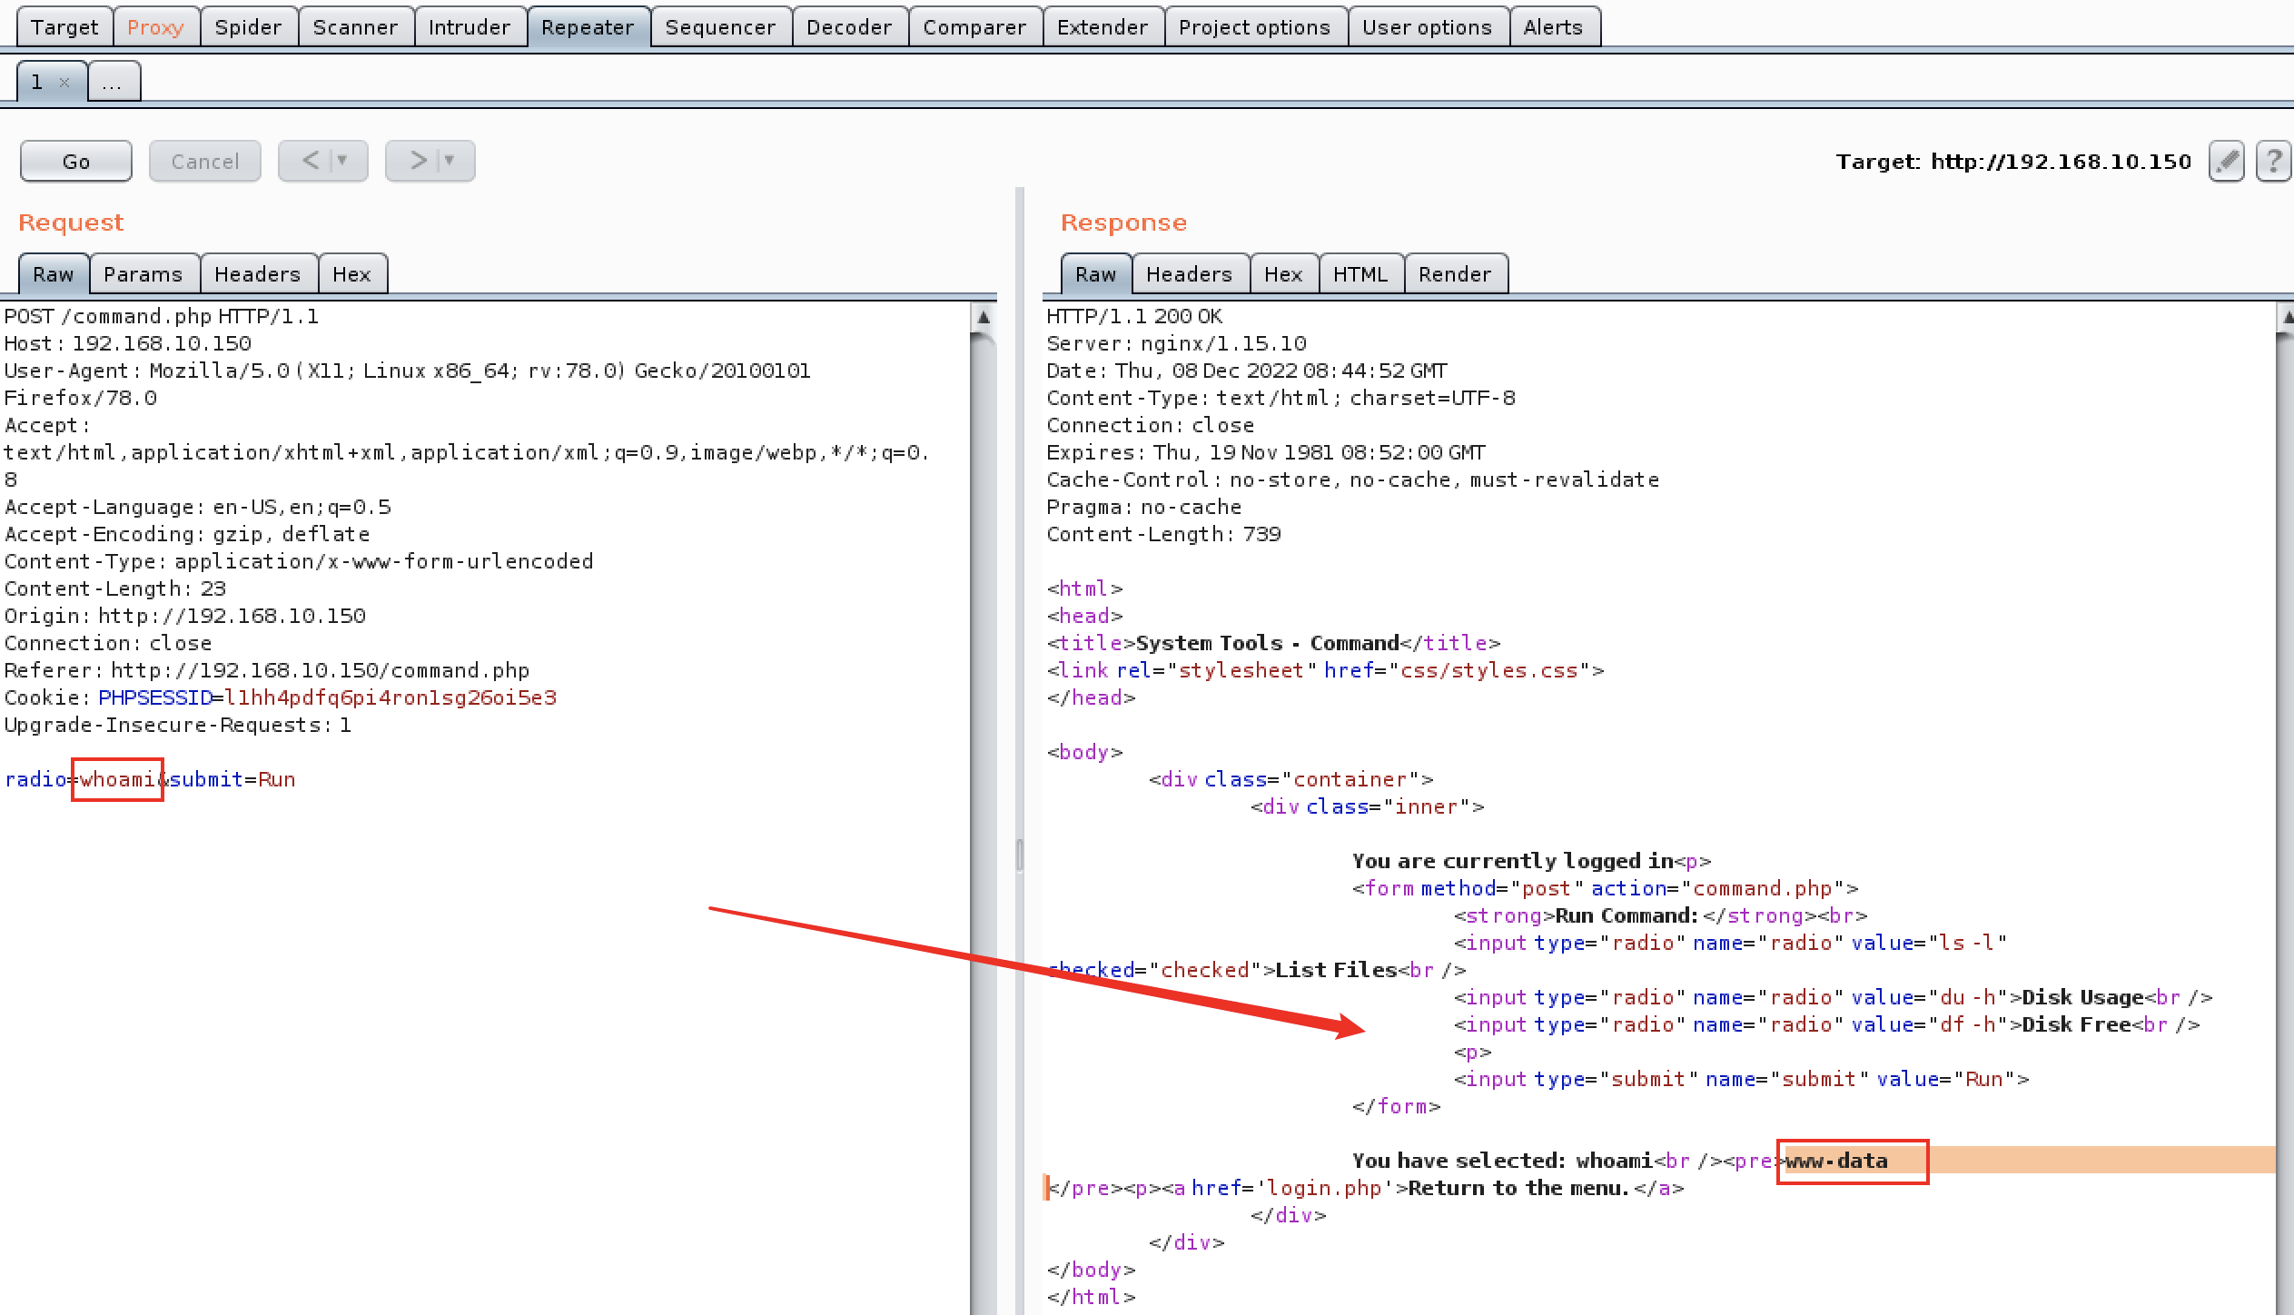
Task: Click the next request forward arrow
Action: coord(418,162)
